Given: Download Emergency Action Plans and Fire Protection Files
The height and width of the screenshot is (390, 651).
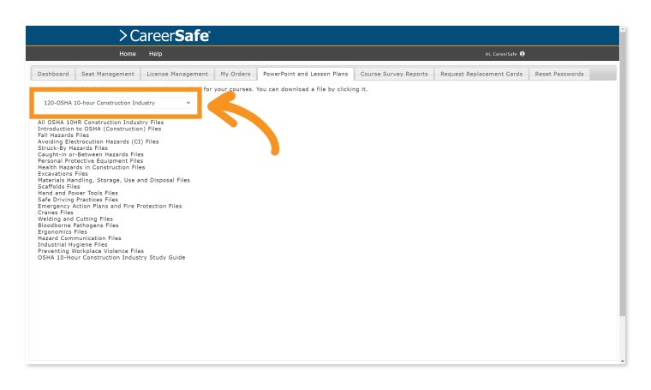Looking at the screenshot, I should coord(110,206).
